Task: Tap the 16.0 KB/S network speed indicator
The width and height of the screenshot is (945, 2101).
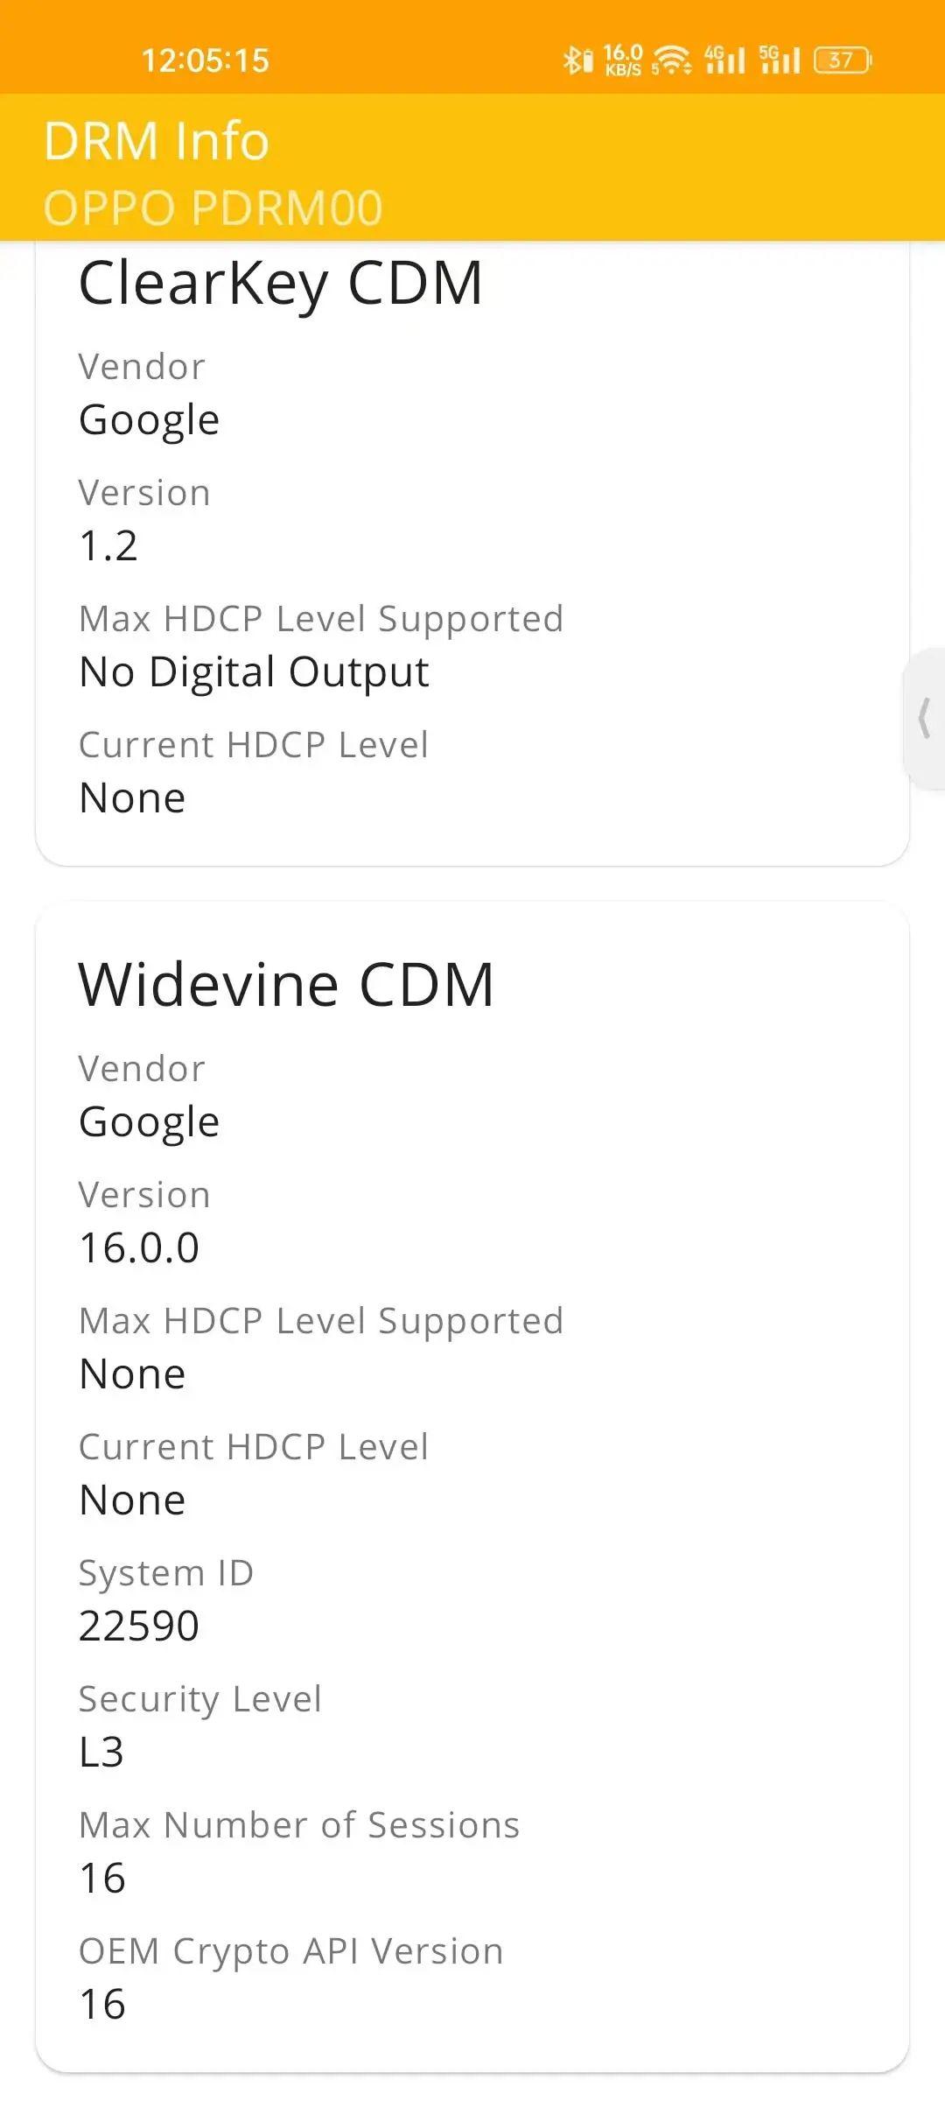Action: [623, 60]
